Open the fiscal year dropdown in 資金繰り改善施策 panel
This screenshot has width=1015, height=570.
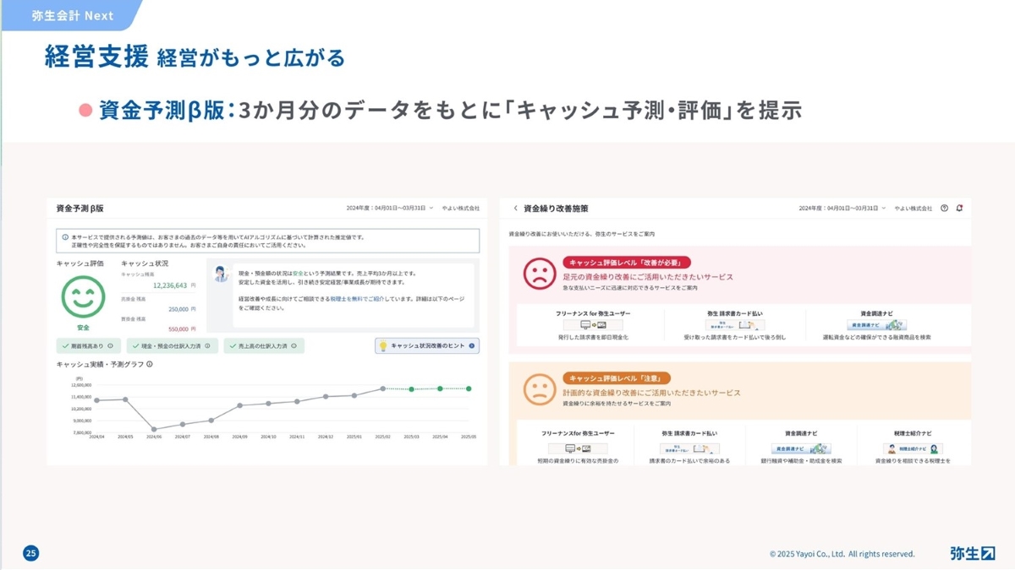tap(842, 208)
